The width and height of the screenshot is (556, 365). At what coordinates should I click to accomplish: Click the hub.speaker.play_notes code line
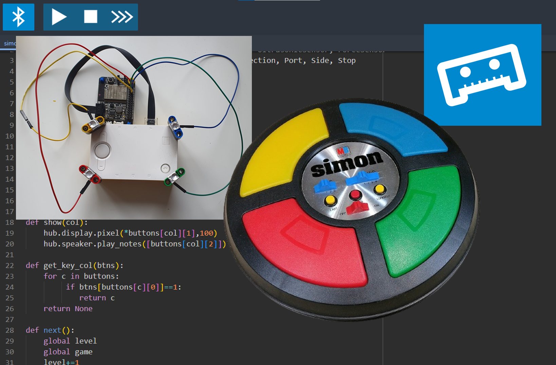click(135, 244)
